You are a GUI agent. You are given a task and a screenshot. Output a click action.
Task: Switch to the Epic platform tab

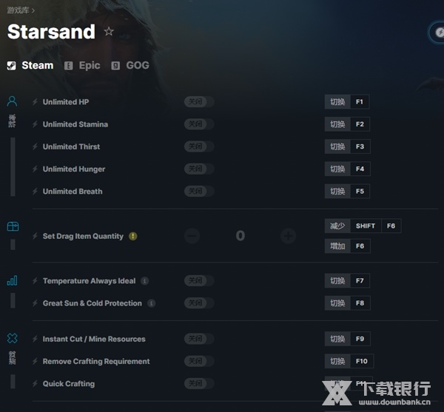pos(82,65)
